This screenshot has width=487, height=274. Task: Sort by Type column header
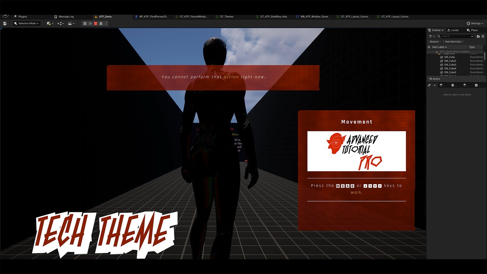click(x=476, y=47)
